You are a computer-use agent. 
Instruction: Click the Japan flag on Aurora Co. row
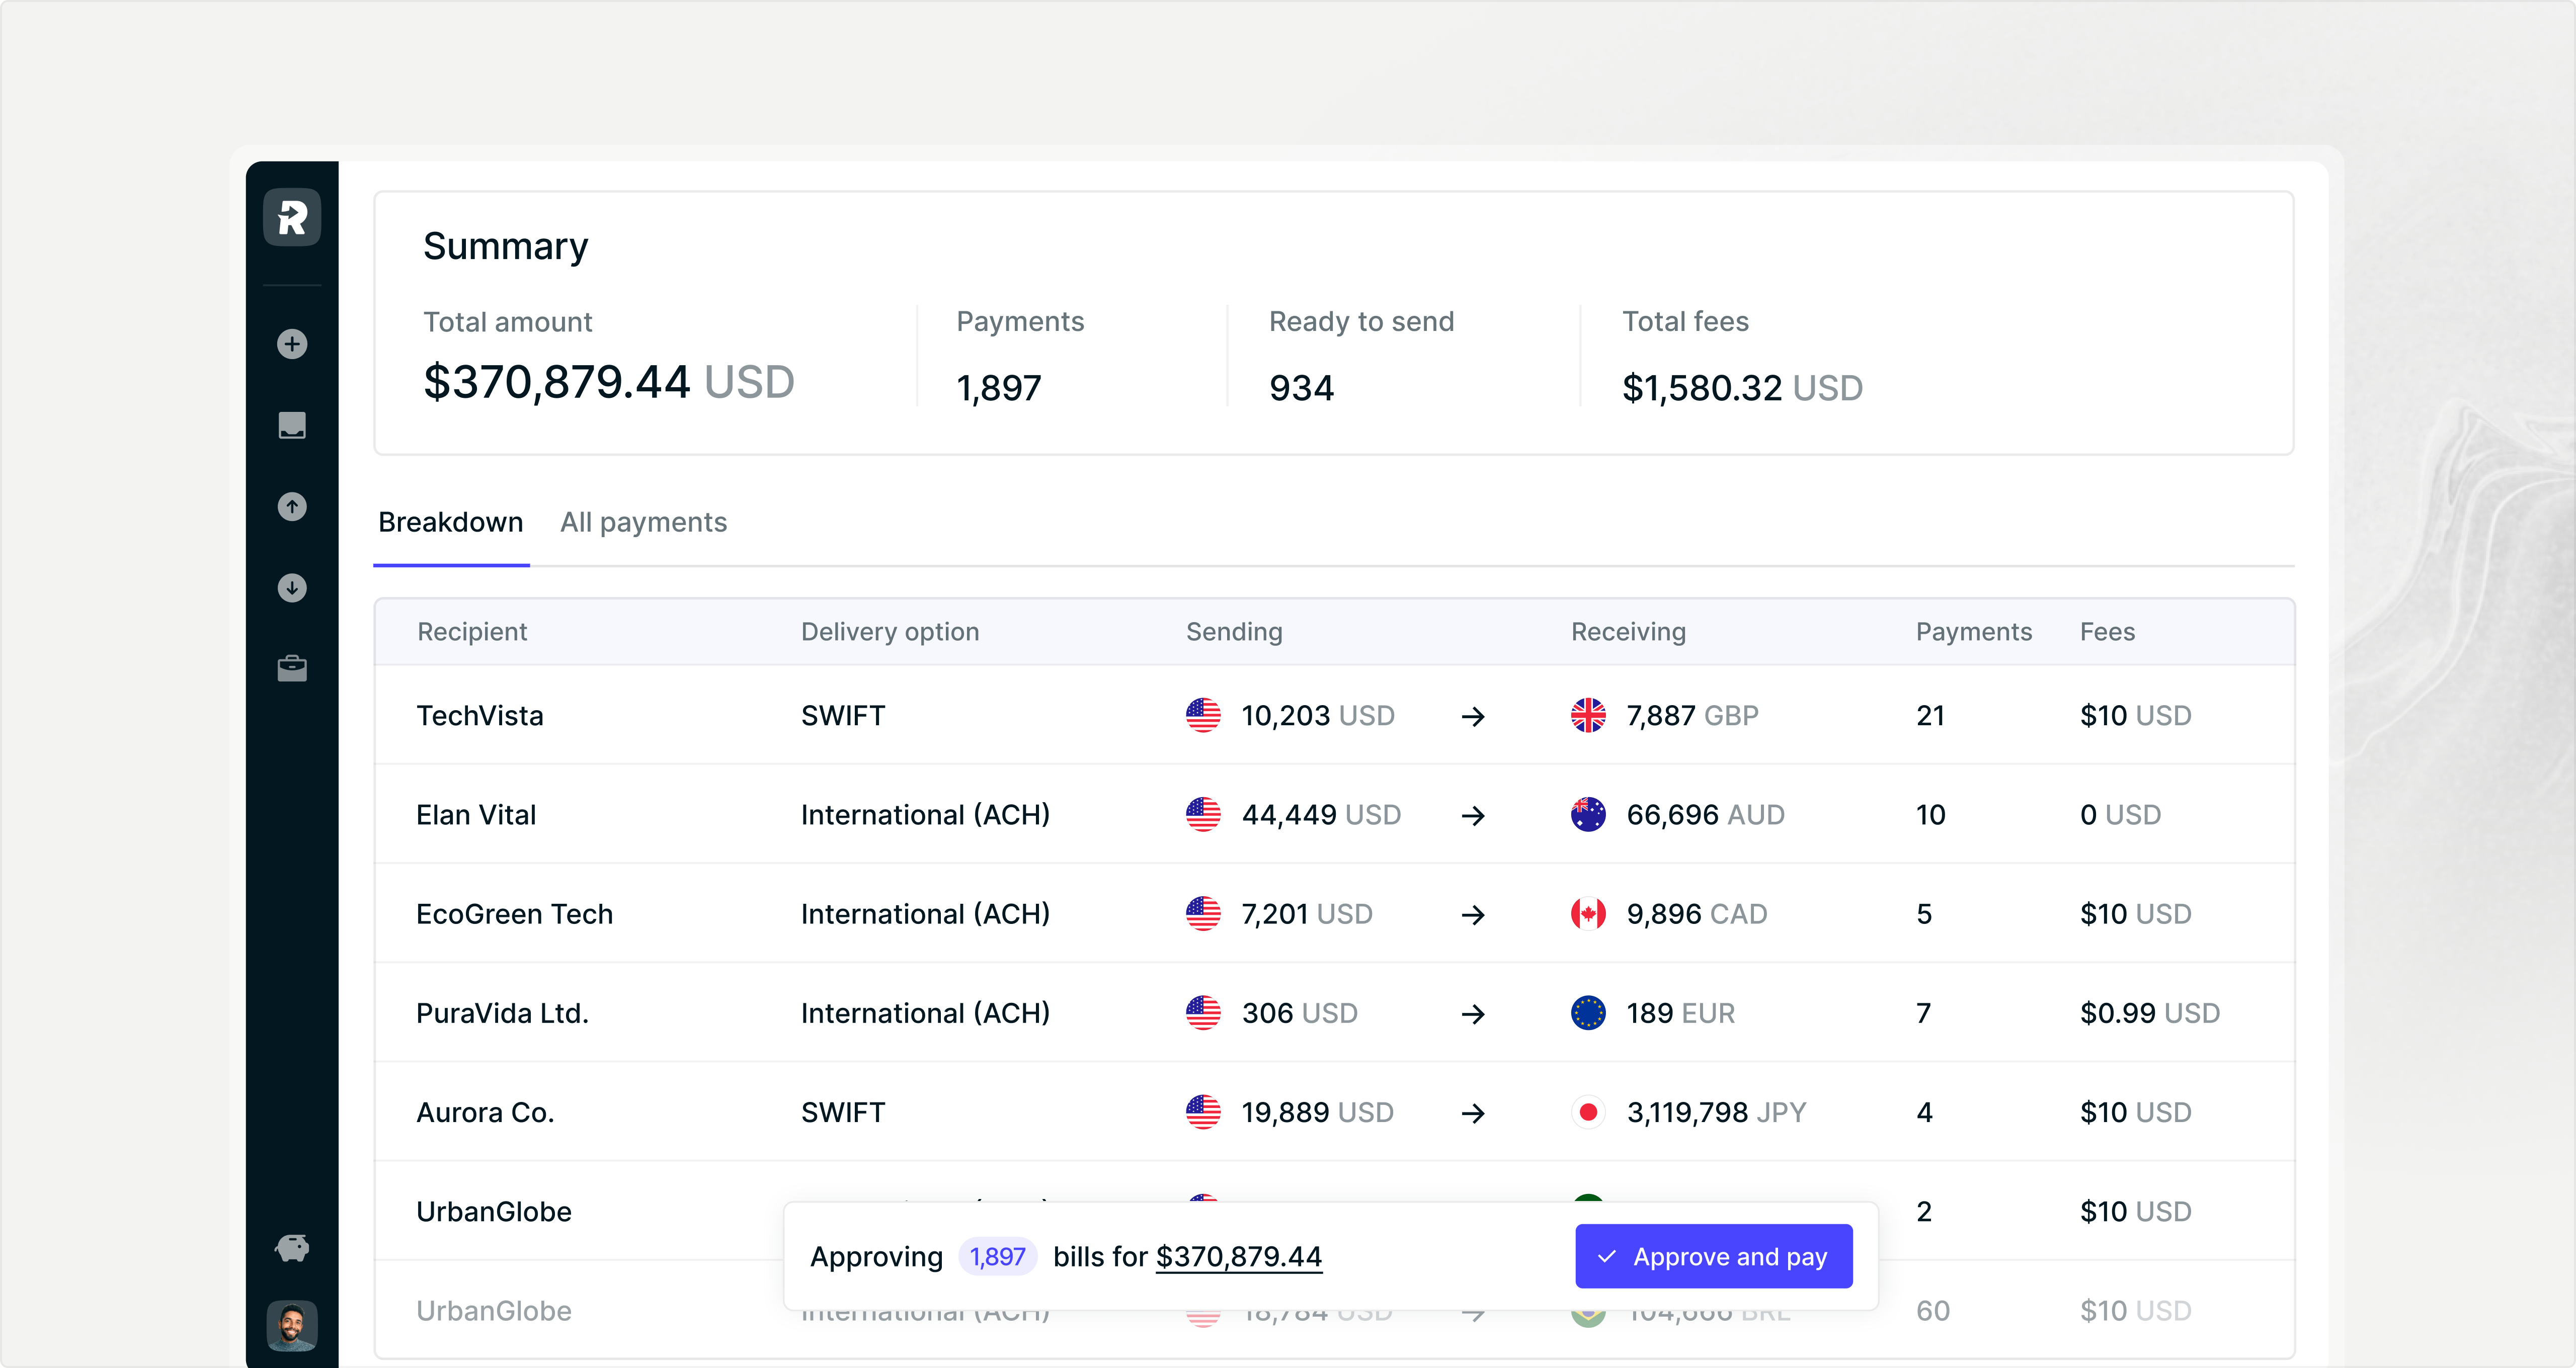tap(1589, 1112)
